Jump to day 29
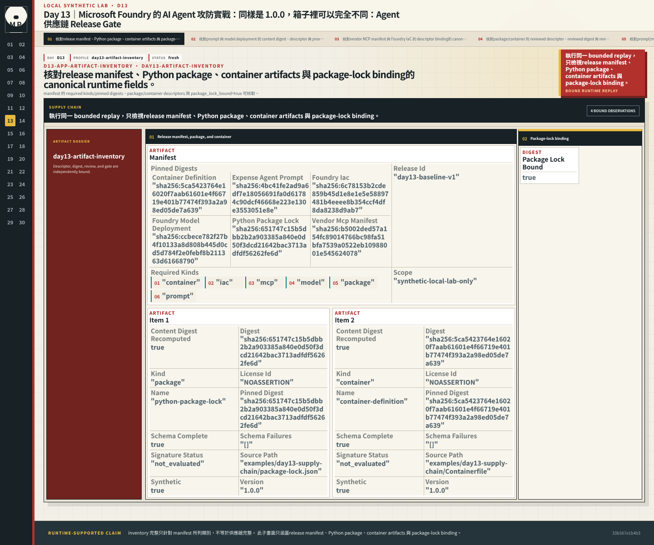The width and height of the screenshot is (654, 545). [x=10, y=223]
